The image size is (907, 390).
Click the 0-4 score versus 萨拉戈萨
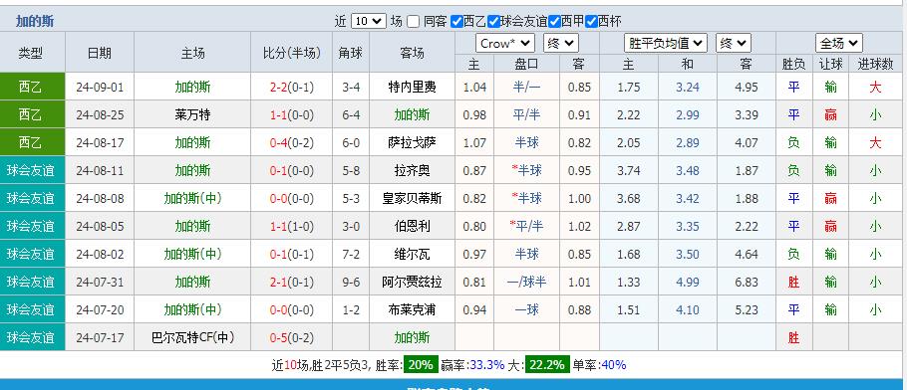coord(279,142)
